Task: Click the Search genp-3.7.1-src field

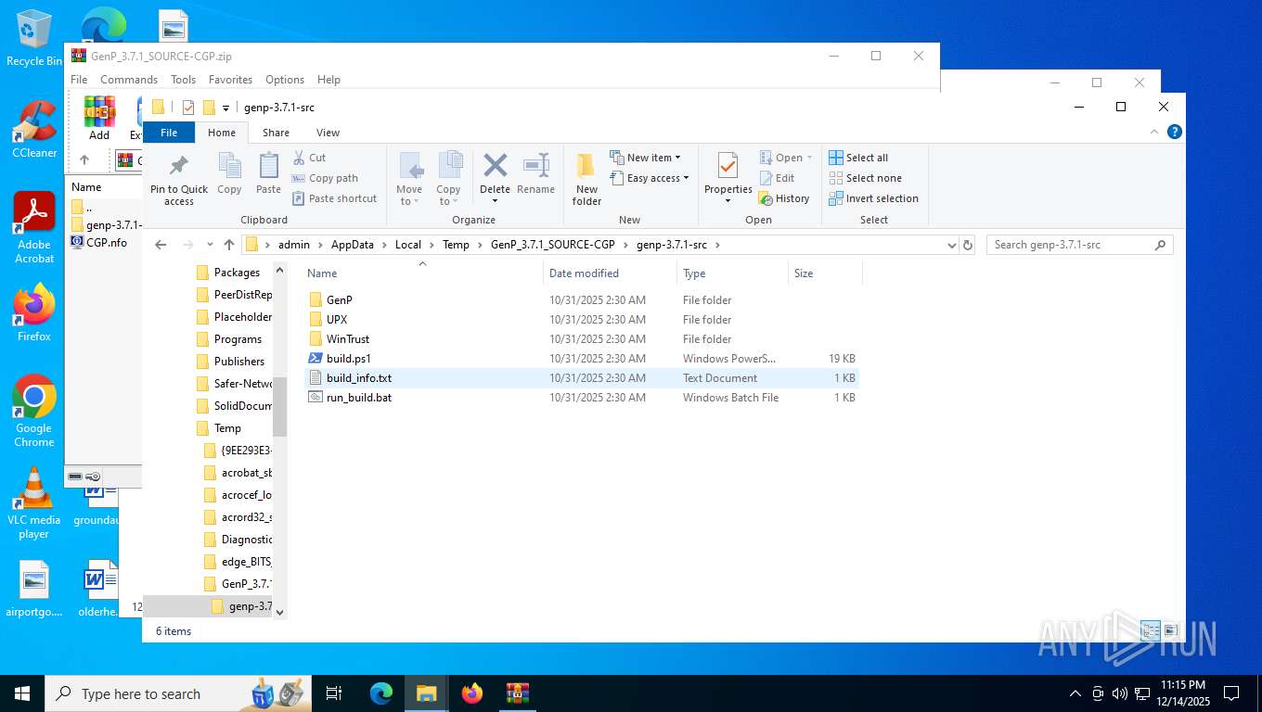Action: tap(1079, 245)
